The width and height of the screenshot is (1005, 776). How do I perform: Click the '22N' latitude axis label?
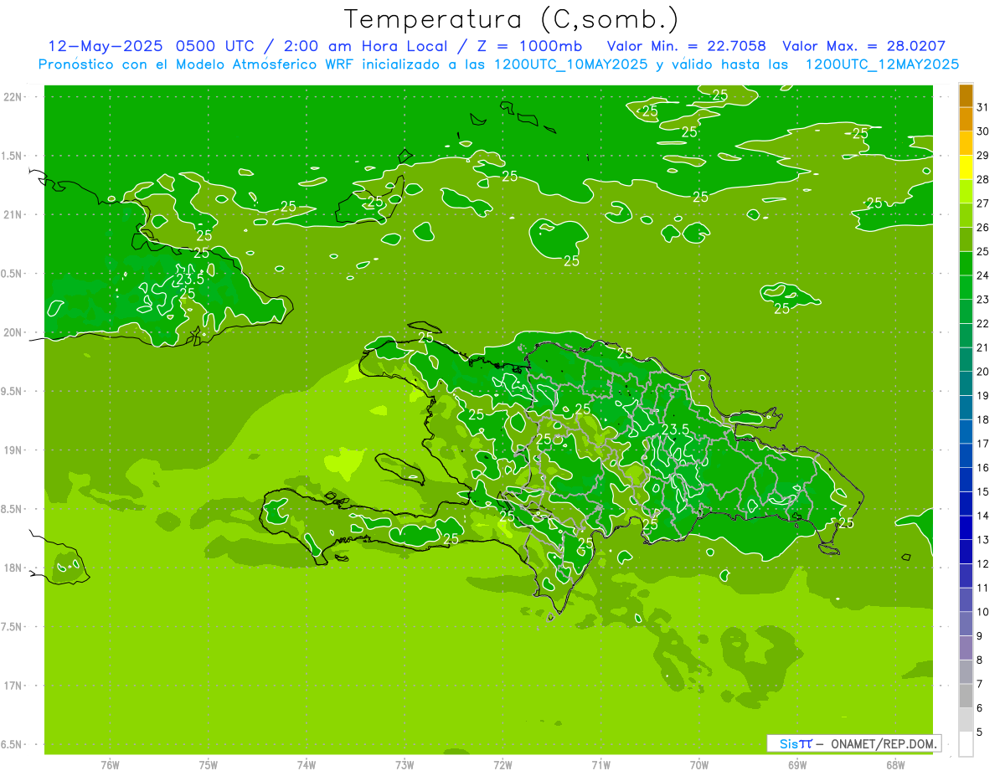[13, 96]
